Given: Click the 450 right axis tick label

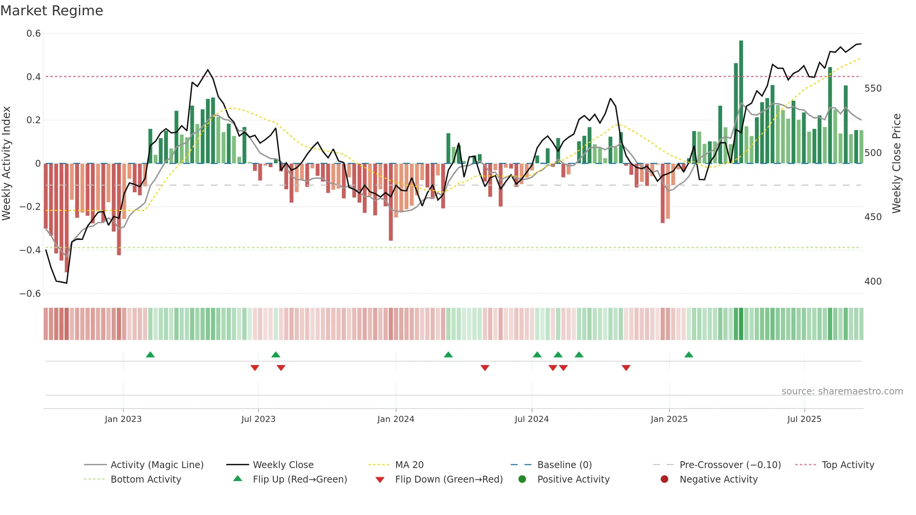Looking at the screenshot, I should pos(873,217).
